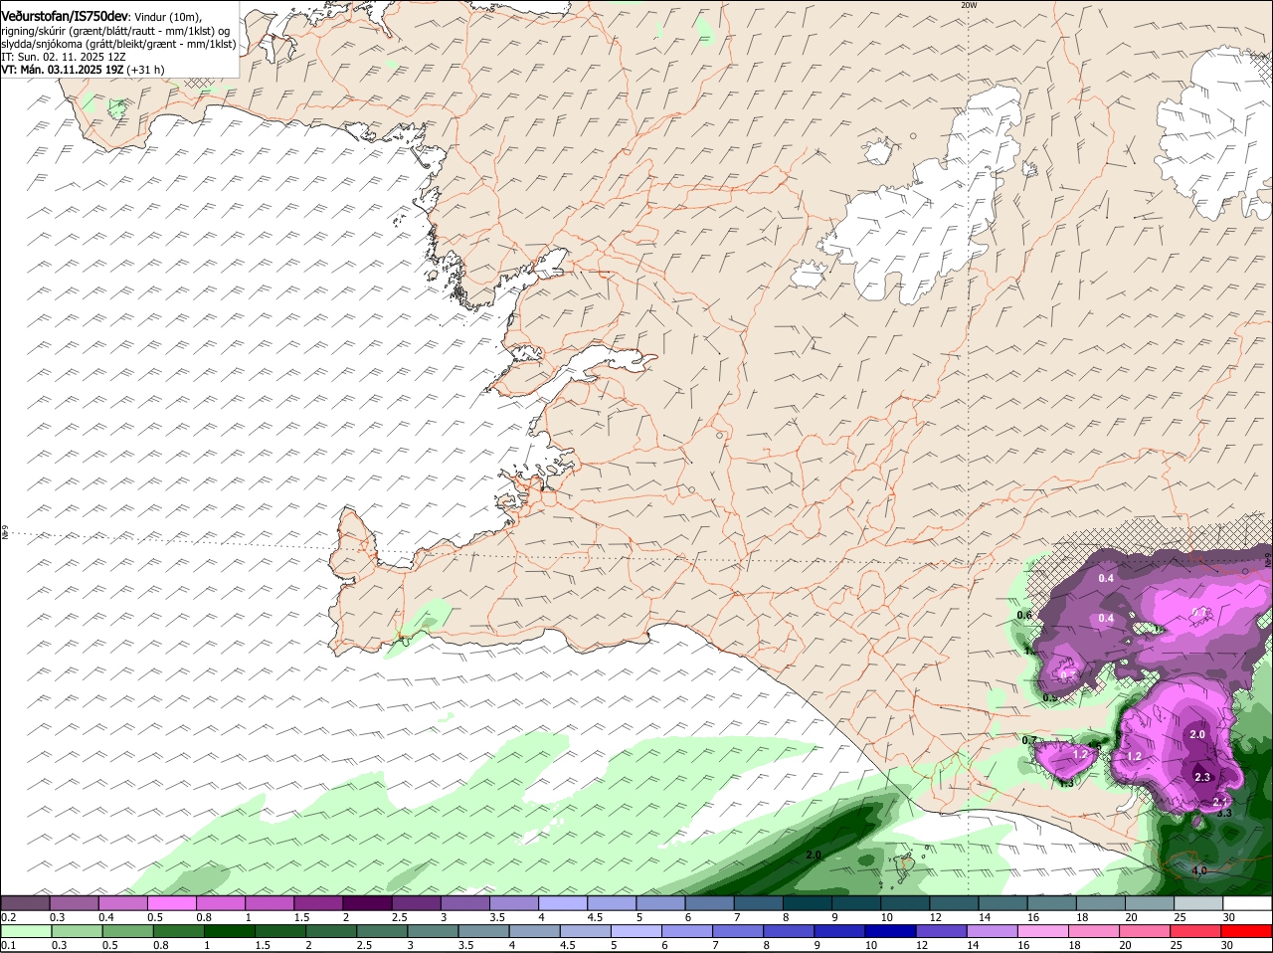Pick the bright red swatch after 30 in lower legend
Viewport: 1273px width, 953px height.
pyautogui.click(x=1247, y=931)
